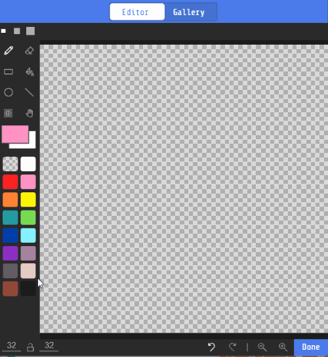Choose the Line drawing tool
The width and height of the screenshot is (328, 357).
[x=30, y=93]
